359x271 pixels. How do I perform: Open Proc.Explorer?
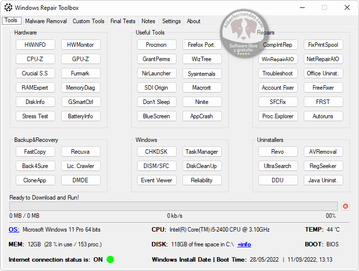pyautogui.click(x=278, y=116)
